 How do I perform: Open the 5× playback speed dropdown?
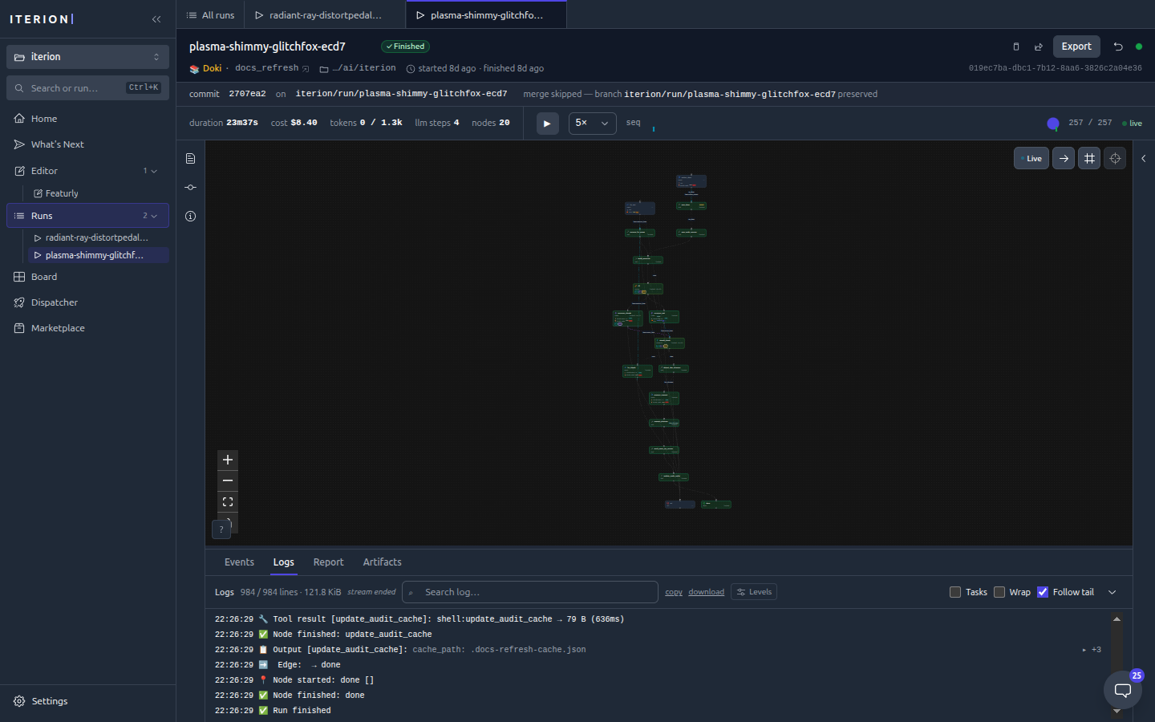[593, 124]
